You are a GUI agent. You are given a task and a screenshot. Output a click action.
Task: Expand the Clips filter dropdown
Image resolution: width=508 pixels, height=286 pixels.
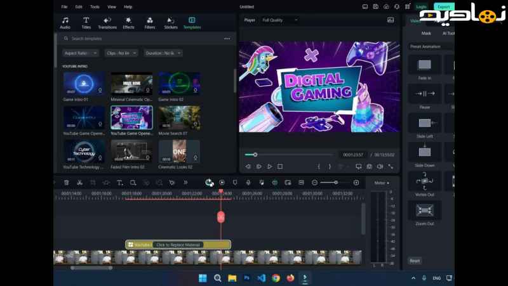point(121,53)
